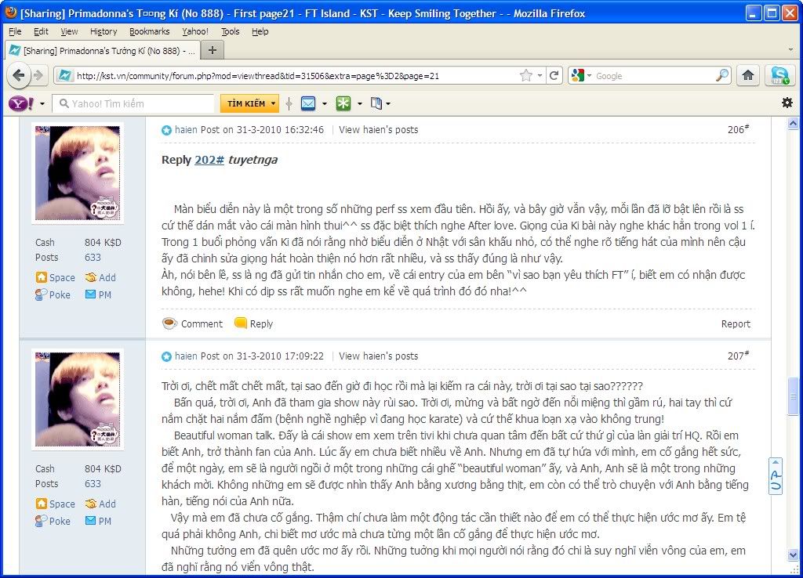Click the pages icon on Yahoo toolbar
The width and height of the screenshot is (803, 578).
(x=376, y=104)
